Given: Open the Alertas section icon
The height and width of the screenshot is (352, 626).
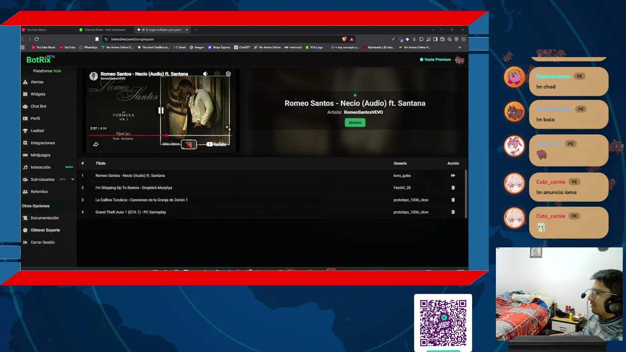Looking at the screenshot, I should tap(25, 82).
